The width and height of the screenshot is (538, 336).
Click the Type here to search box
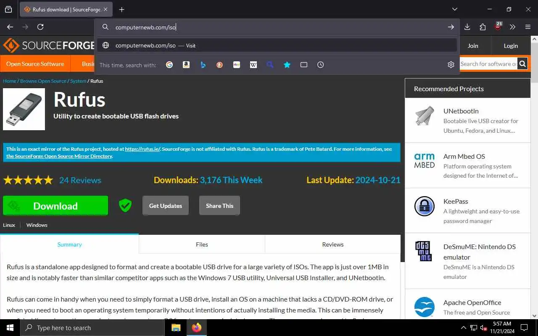pos(92,328)
